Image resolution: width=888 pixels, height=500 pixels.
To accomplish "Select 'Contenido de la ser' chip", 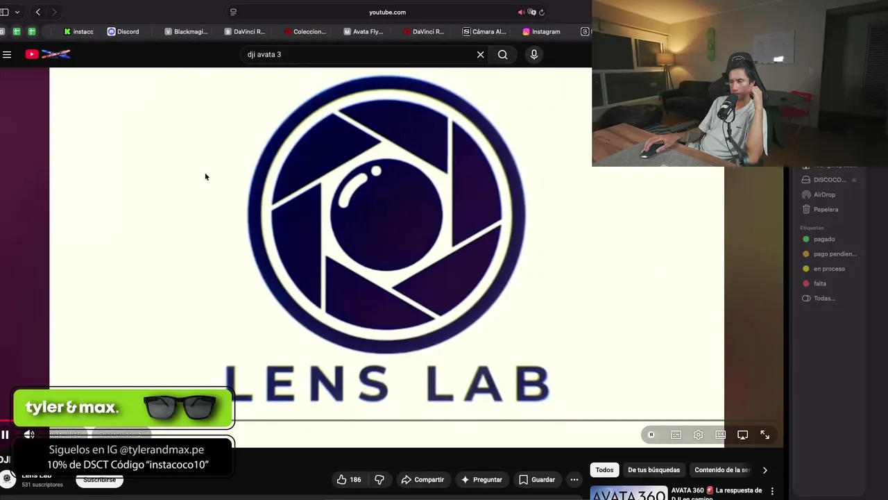I will (x=721, y=470).
